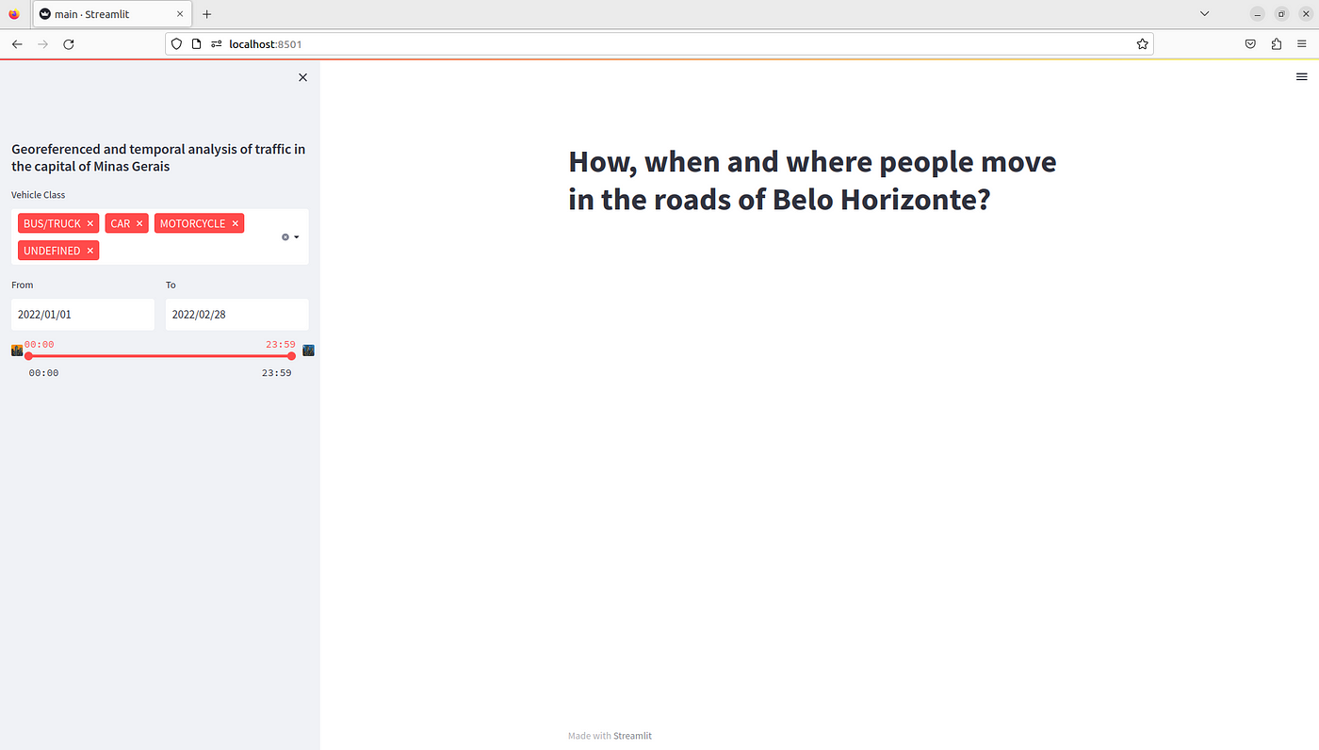1319x750 pixels.
Task: Click the black 00:00 label under the slider
Action: click(44, 373)
